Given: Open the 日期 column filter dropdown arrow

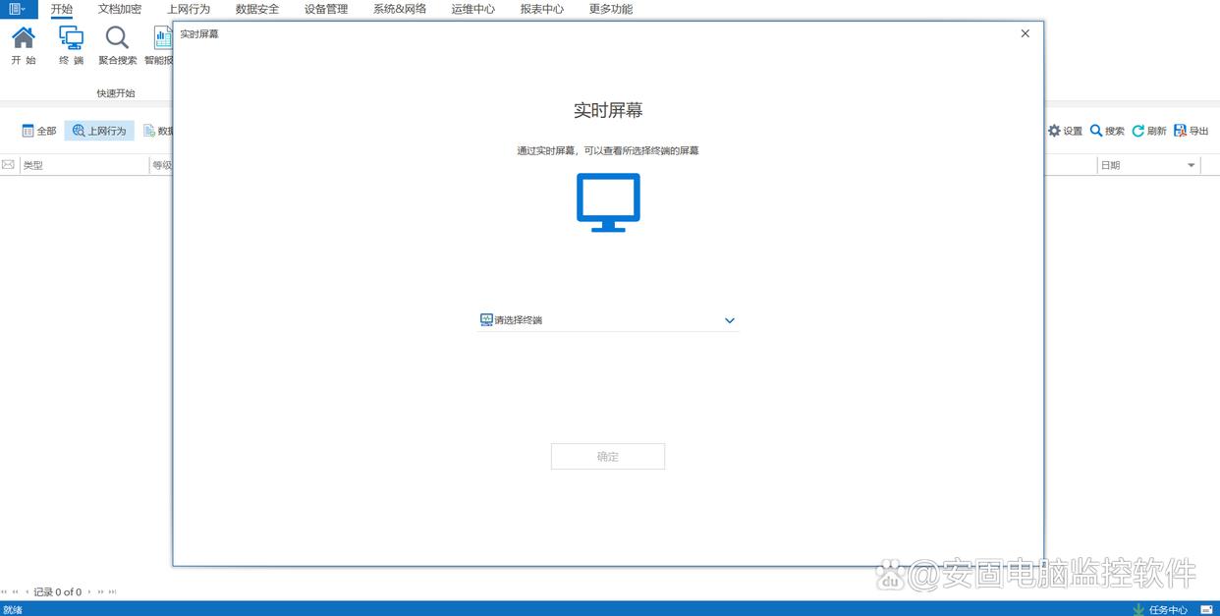Looking at the screenshot, I should 1192,165.
